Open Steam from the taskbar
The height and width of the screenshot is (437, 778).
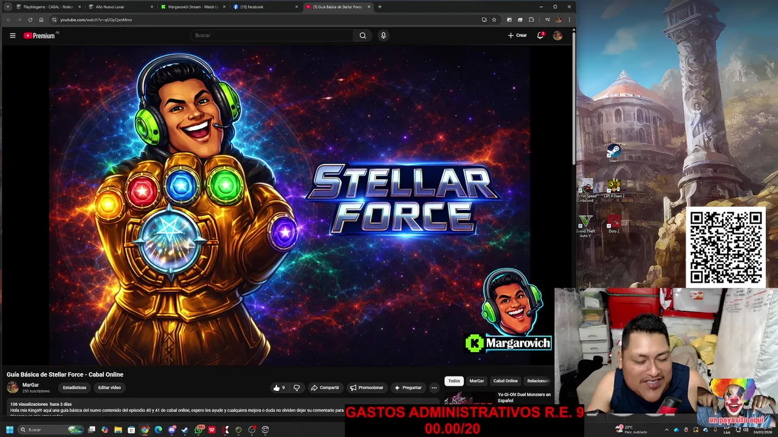tap(185, 430)
